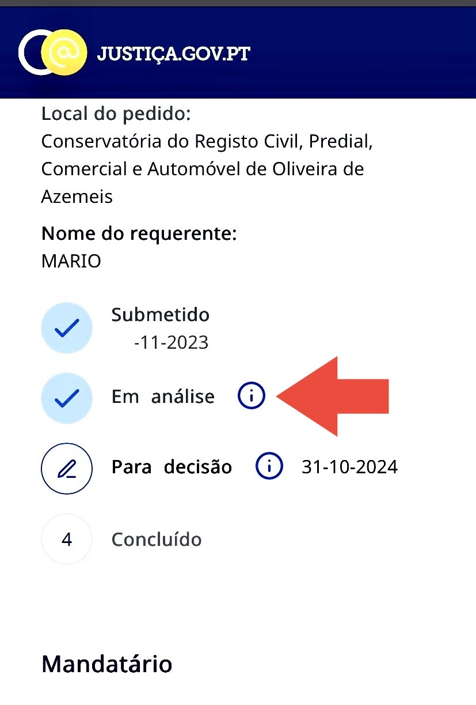Viewport: 476px width, 705px height.
Task: Click the Nome do requerente label
Action: coord(139,234)
